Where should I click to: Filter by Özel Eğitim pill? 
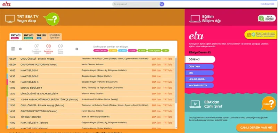click(x=154, y=51)
